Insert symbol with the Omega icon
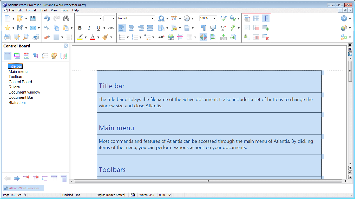 pyautogui.click(x=161, y=18)
